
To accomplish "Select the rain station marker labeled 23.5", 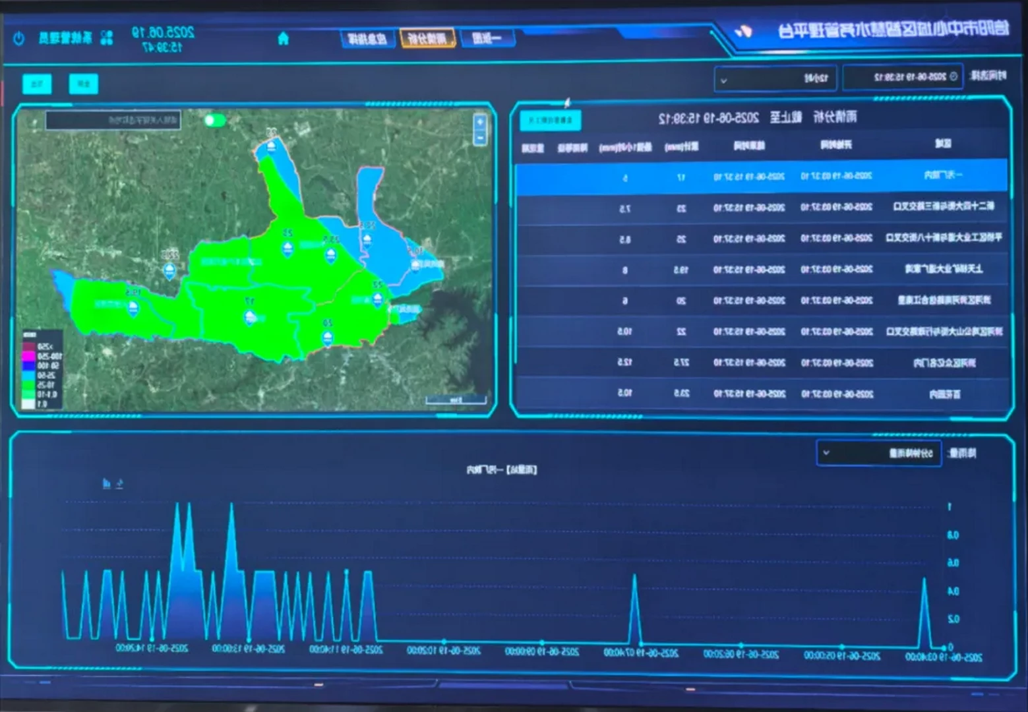I will click(331, 256).
